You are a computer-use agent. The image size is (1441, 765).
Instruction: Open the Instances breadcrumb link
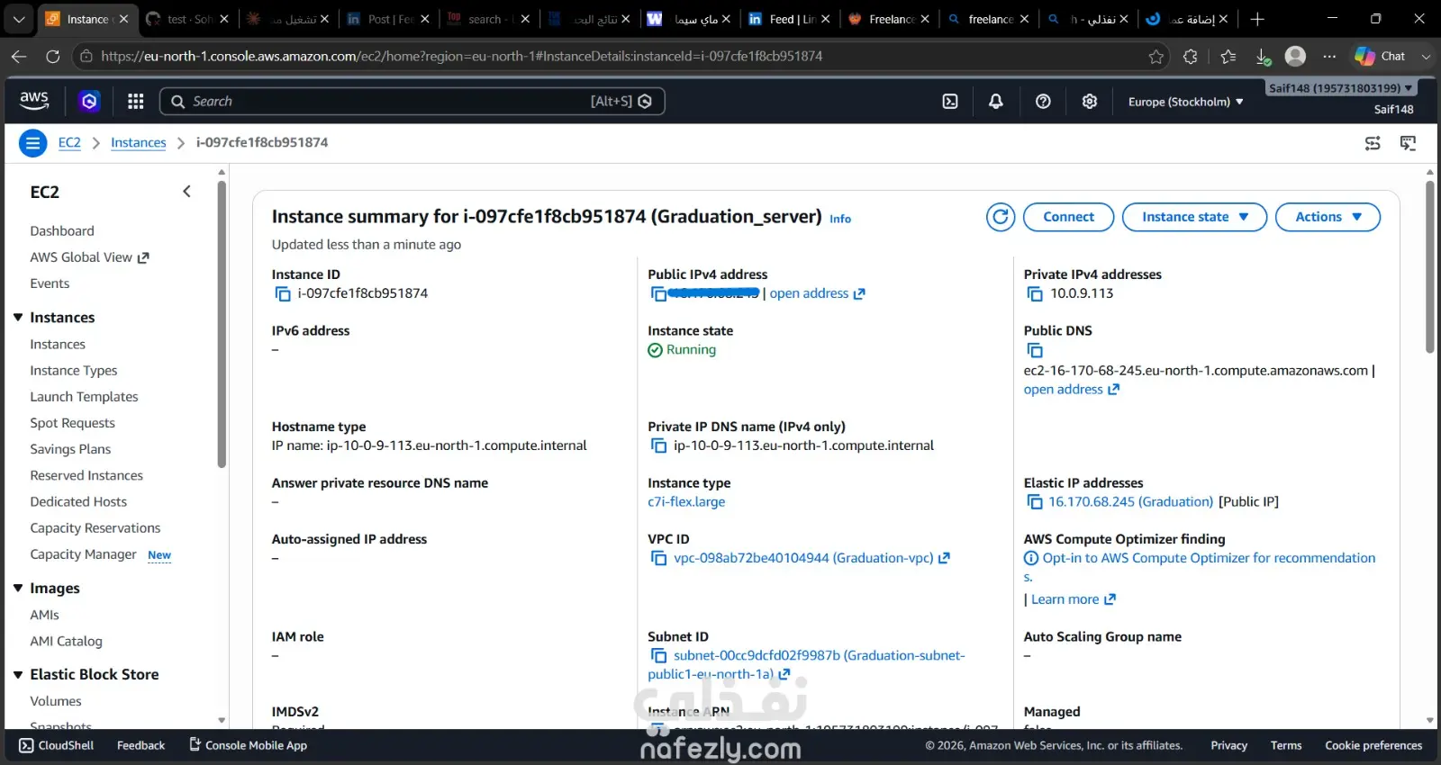139,143
